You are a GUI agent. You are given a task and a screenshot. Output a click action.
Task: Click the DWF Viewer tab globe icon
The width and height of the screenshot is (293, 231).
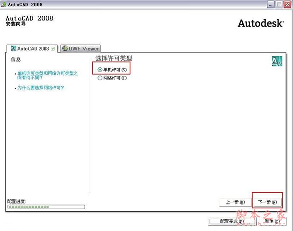65,48
